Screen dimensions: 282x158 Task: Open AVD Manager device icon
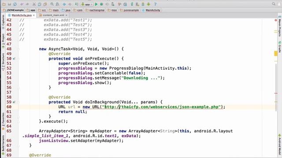point(137,4)
